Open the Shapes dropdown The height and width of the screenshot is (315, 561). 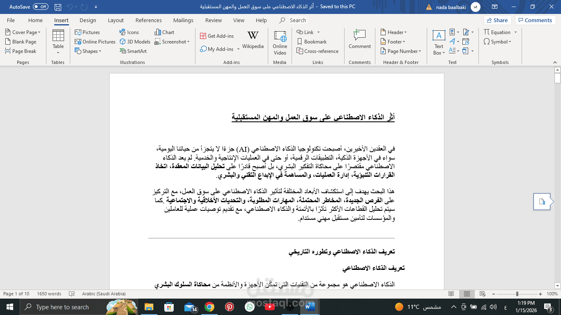tap(88, 51)
